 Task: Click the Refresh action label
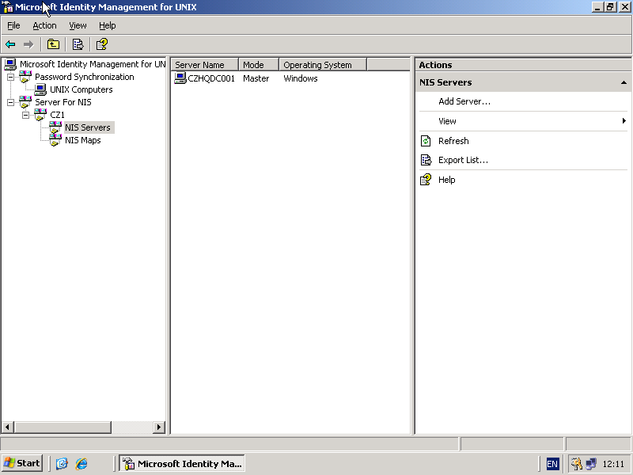click(453, 141)
